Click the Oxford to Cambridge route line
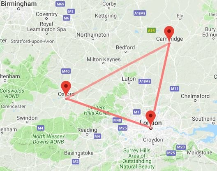Image resolution: width=217 pixels, height=171 pixels. point(118,71)
